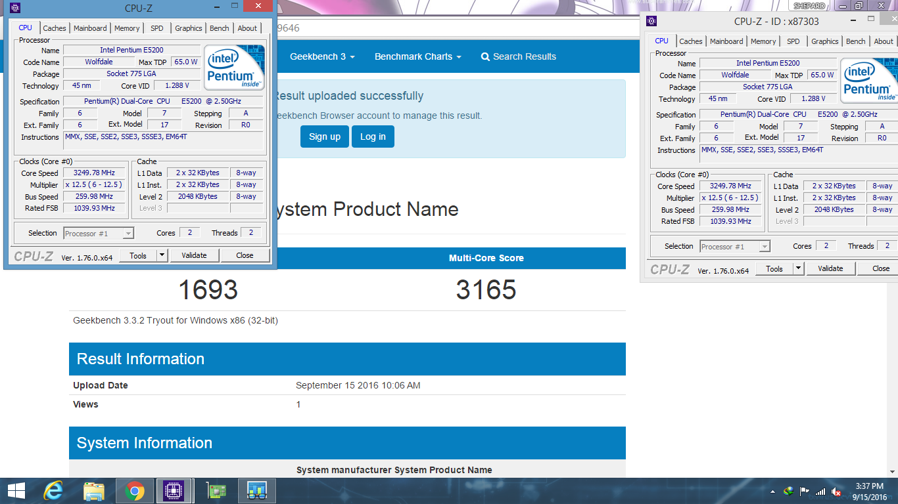Click Log in button on Geekbench page
This screenshot has width=898, height=504.
click(x=373, y=136)
